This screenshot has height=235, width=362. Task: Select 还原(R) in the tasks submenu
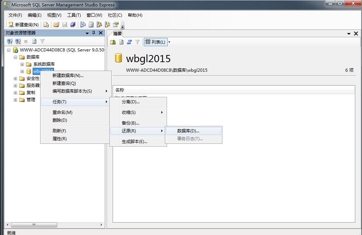[138, 131]
